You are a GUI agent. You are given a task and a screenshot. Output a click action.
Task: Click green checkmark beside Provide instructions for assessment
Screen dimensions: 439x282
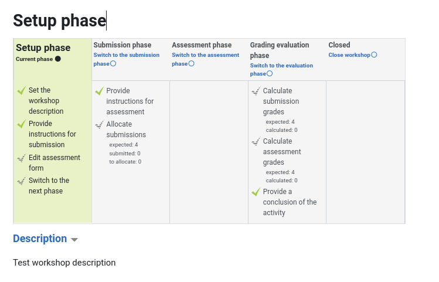(x=100, y=91)
